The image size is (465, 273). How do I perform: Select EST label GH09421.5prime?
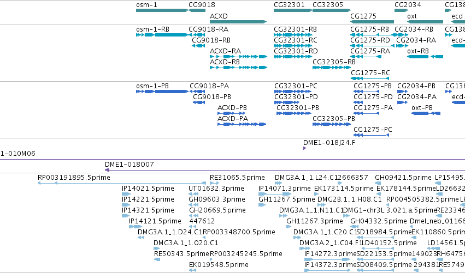[x=403, y=178]
